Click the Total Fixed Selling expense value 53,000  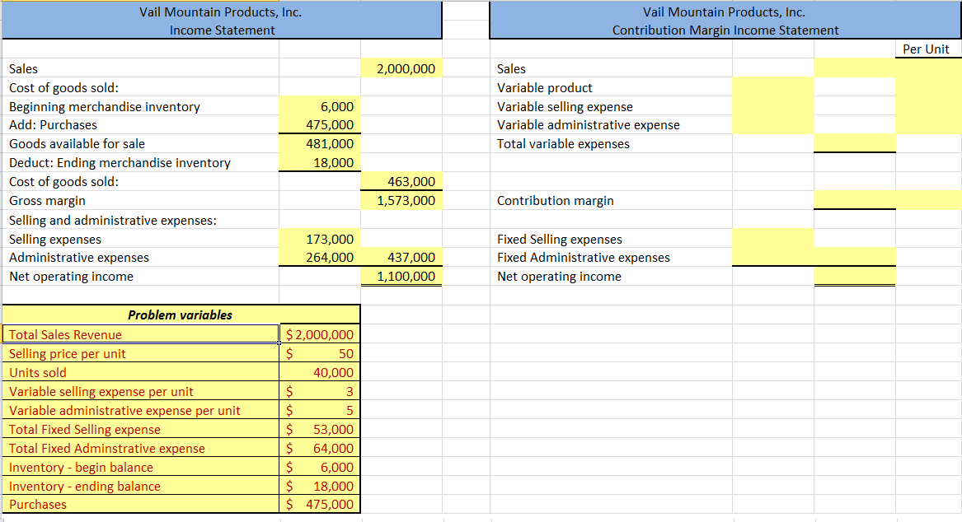coord(320,430)
